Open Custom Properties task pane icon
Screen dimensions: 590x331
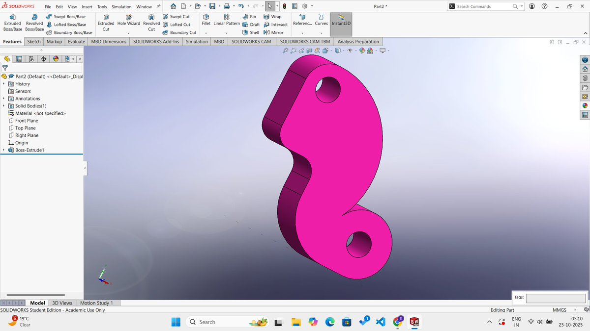pos(585,115)
